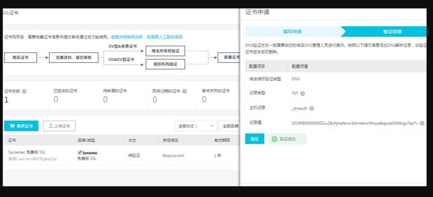
Task: Click the 已签发的证书 count
Action: [56, 99]
